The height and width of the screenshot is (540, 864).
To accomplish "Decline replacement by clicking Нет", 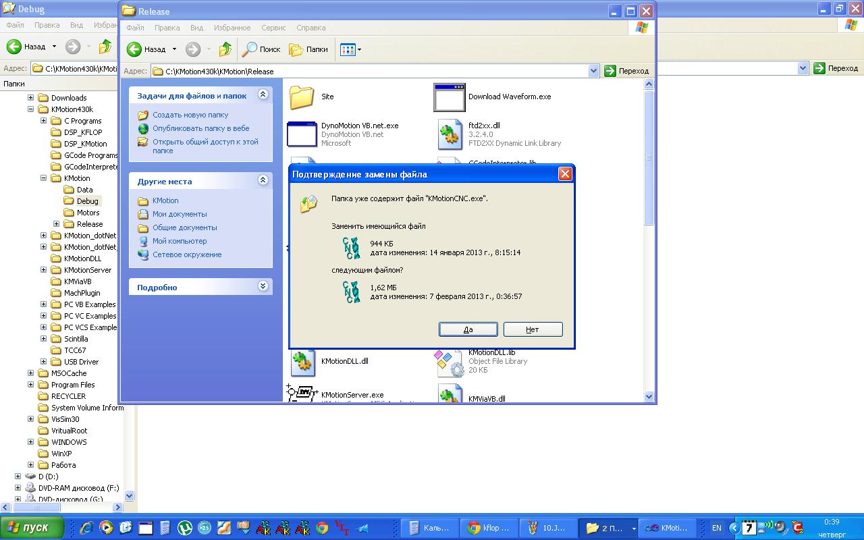I will tap(533, 329).
